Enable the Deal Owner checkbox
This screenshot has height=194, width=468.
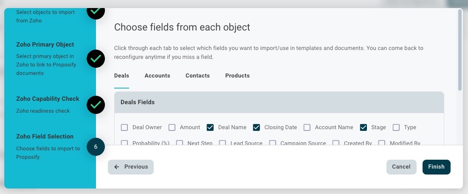(124, 127)
